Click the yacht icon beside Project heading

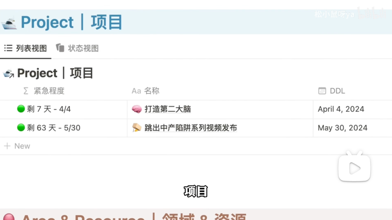9,23
